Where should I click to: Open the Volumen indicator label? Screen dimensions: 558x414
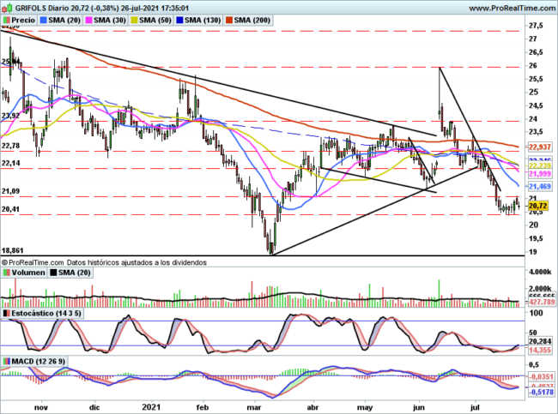pyautogui.click(x=28, y=273)
